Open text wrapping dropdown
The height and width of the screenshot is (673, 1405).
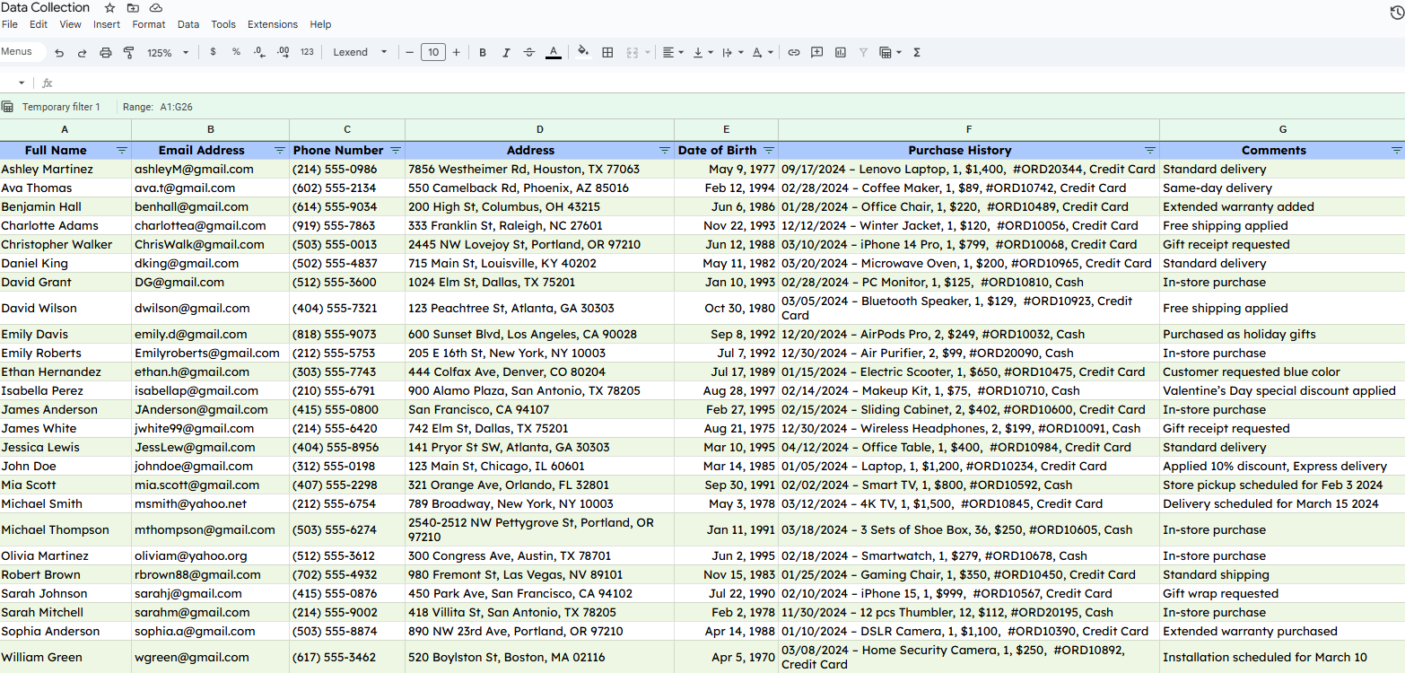pyautogui.click(x=732, y=53)
